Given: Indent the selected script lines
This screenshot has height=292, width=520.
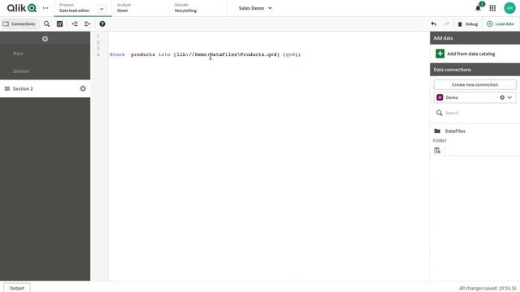Looking at the screenshot, I should click(x=75, y=24).
